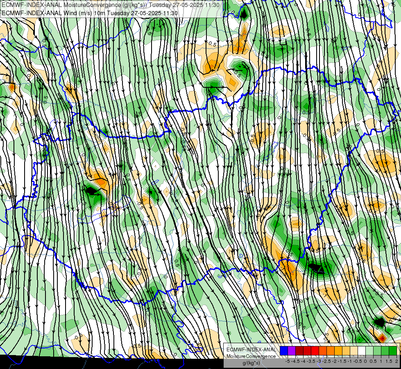Image resolution: width=401 pixels, height=369 pixels.
Task: Click the 2 value at the legend scale end
Action: click(x=396, y=361)
